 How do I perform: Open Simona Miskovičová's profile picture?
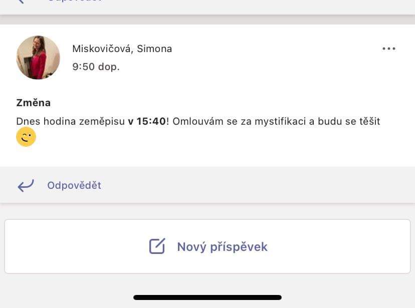coord(38,58)
